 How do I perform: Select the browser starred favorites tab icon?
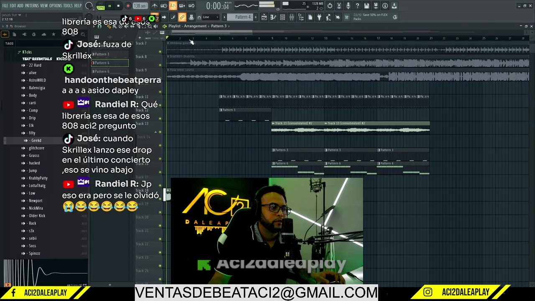click(x=53, y=34)
